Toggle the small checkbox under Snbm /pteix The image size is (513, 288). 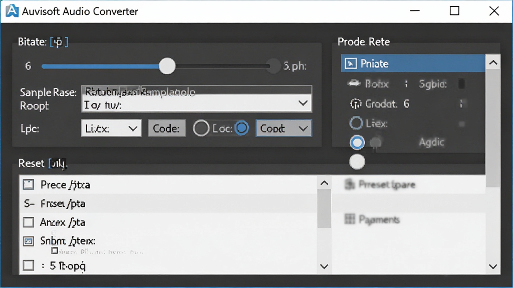(55, 250)
